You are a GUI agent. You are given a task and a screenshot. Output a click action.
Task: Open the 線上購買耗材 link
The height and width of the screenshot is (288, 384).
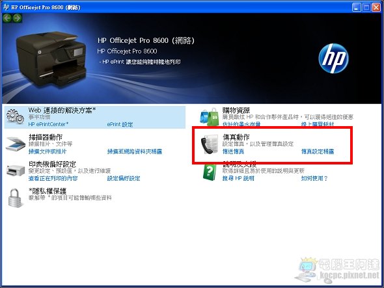click(x=318, y=124)
